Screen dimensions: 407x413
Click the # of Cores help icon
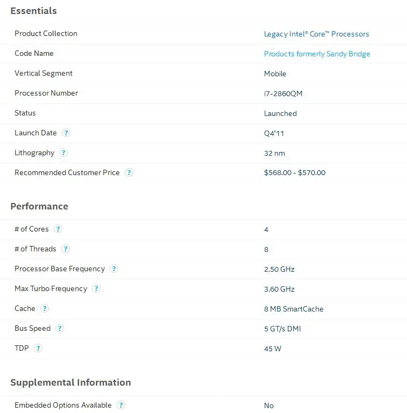58,229
